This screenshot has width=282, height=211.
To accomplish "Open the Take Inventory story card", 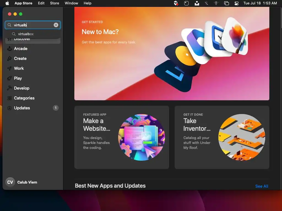I will tap(222, 137).
